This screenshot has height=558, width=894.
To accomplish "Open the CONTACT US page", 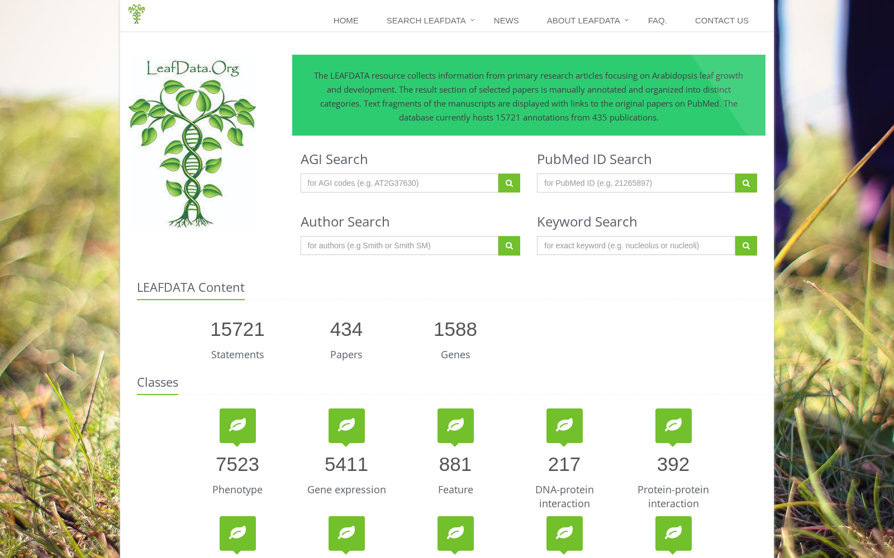I will pos(722,21).
